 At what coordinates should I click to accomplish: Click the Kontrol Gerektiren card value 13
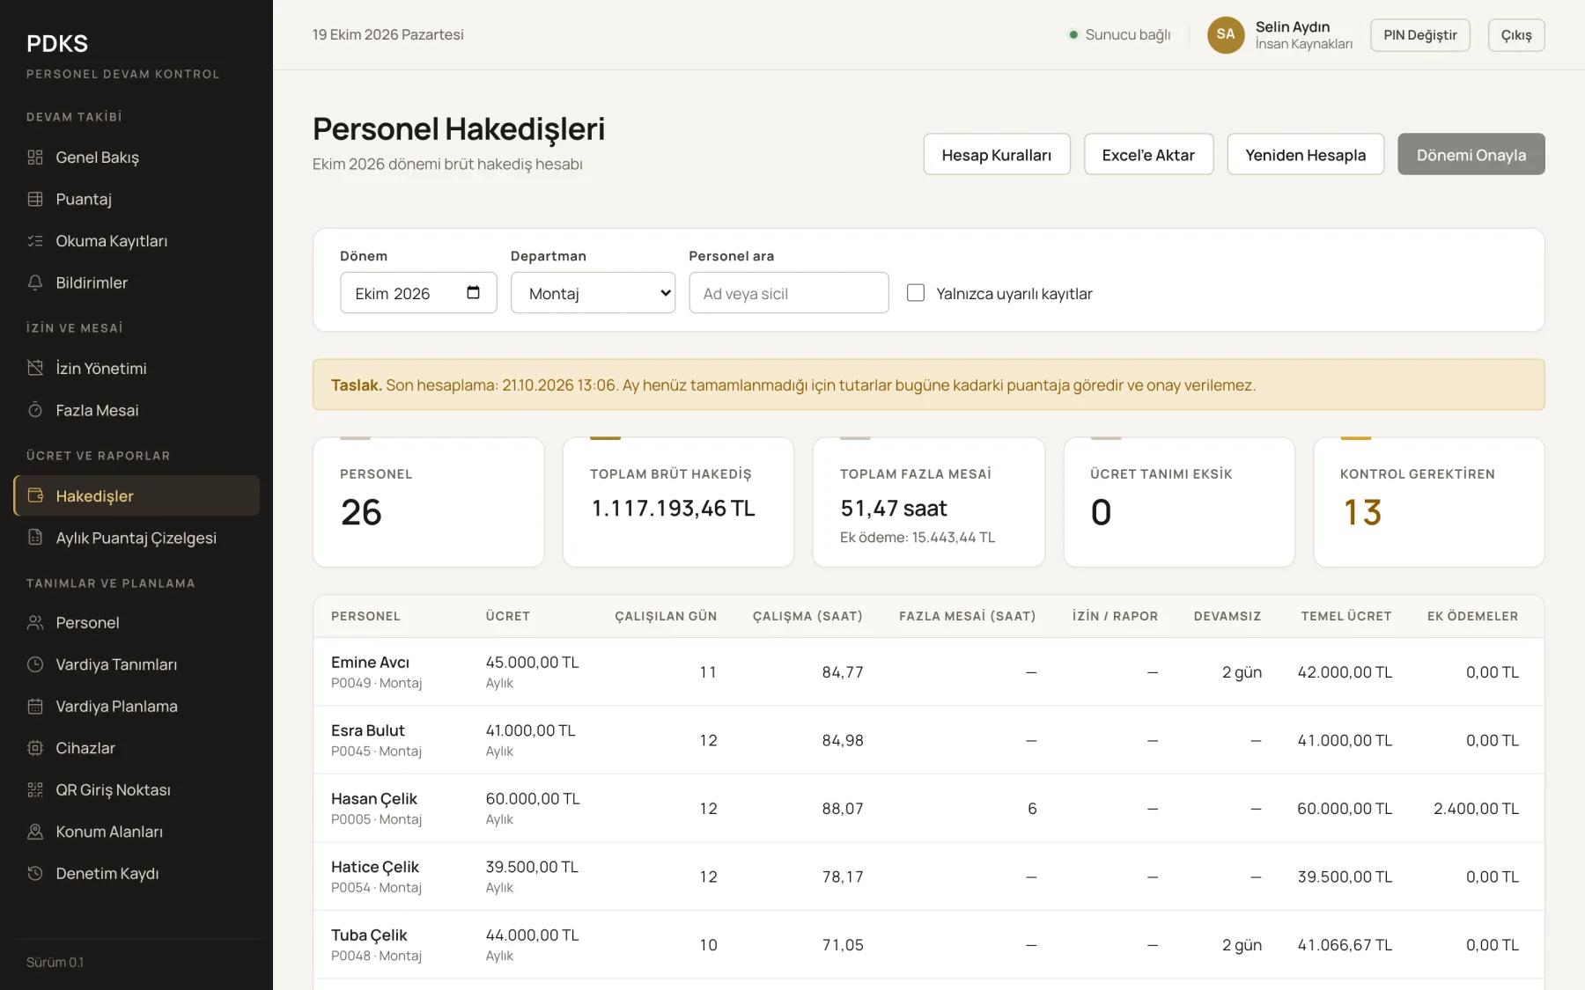click(1362, 512)
